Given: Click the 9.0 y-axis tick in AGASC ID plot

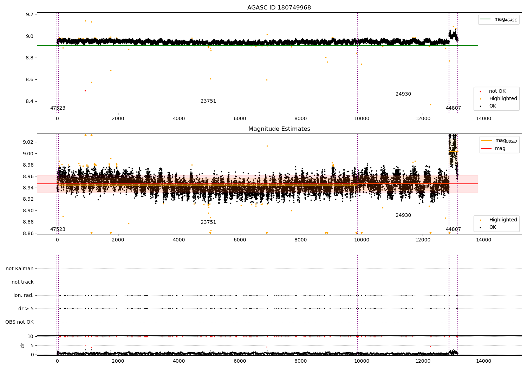Looking at the screenshot, I should tap(30, 36).
